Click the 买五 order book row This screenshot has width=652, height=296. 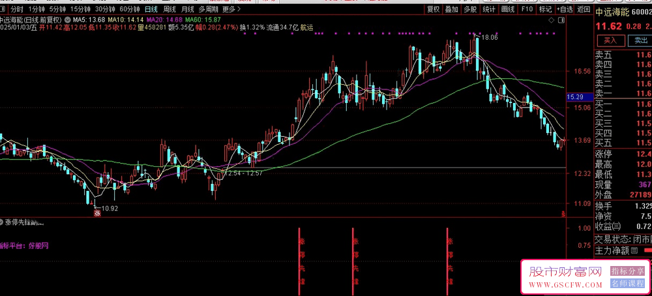[x=623, y=143]
